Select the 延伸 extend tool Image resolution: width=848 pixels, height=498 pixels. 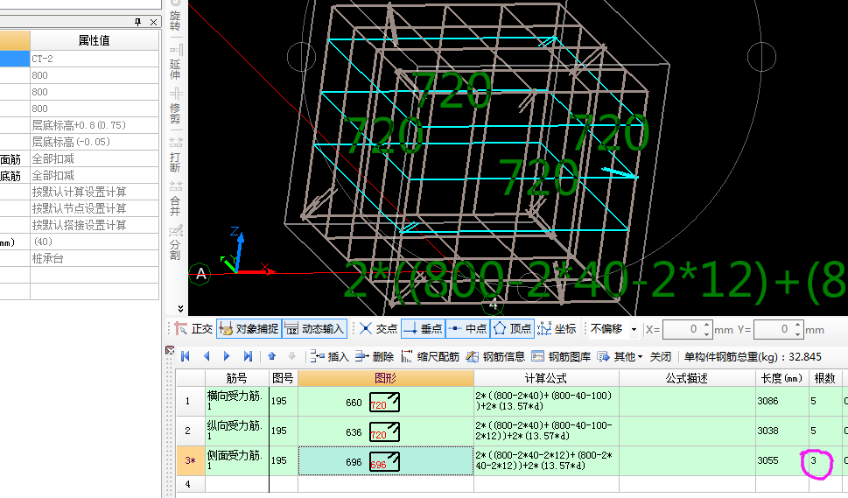(175, 62)
